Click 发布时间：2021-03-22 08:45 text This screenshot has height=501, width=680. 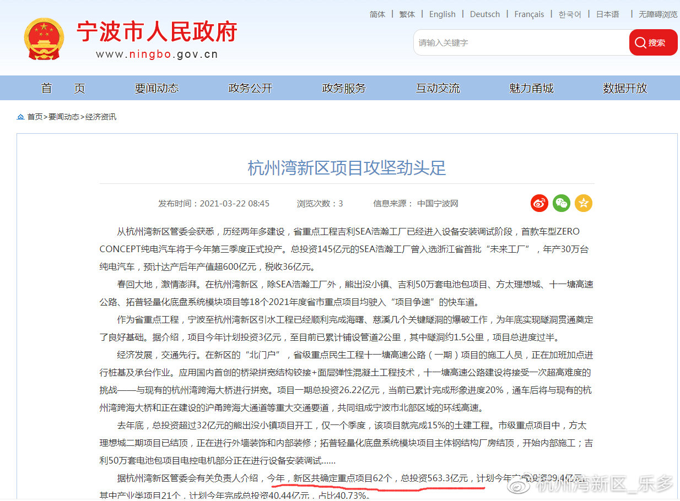214,204
